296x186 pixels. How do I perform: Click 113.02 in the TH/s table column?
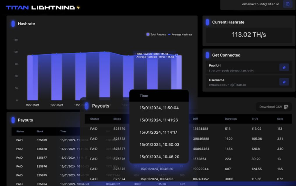point(256,129)
